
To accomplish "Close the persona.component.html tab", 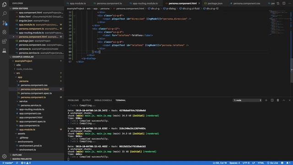I will tap(199, 3).
